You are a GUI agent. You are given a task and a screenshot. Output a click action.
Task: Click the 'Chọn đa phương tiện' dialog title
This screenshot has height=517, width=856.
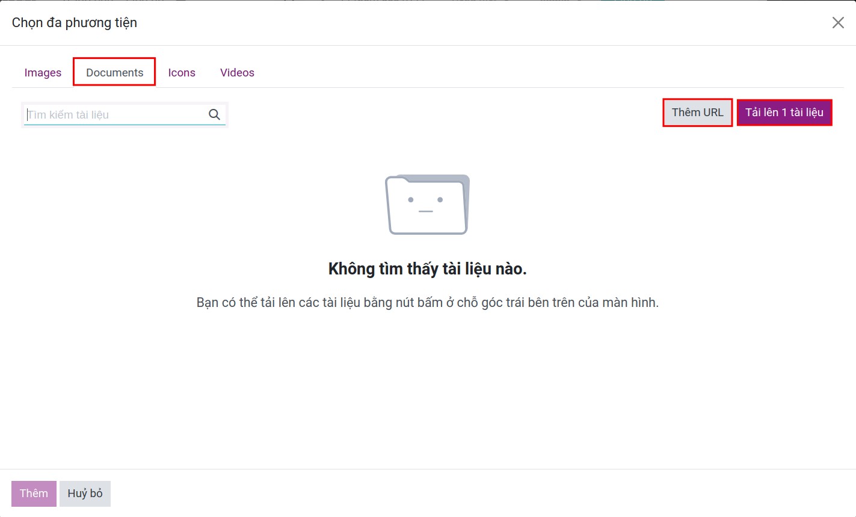tap(75, 23)
